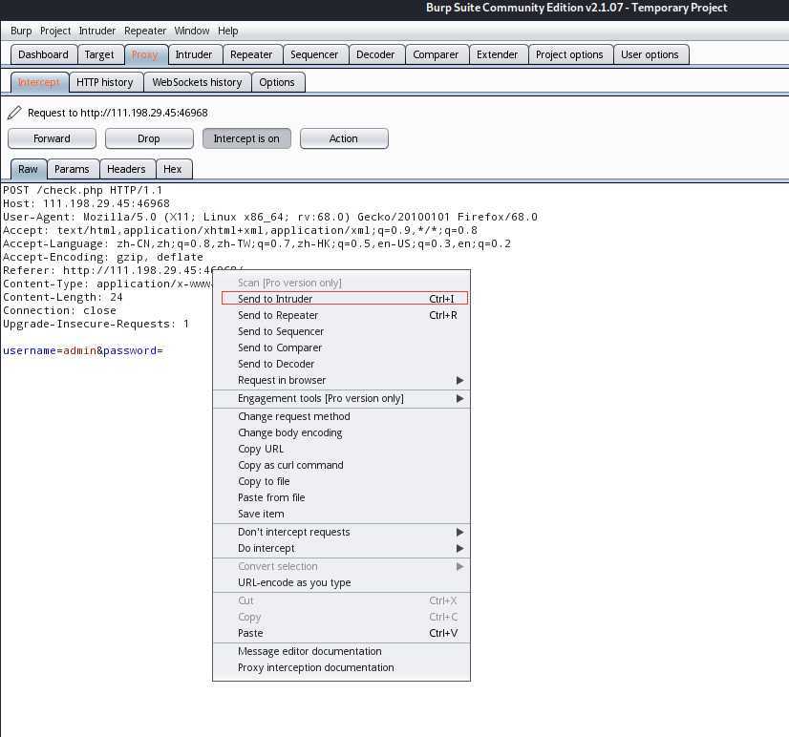This screenshot has width=789, height=737.
Task: Click 'Change body encoding' option
Action: (342, 432)
